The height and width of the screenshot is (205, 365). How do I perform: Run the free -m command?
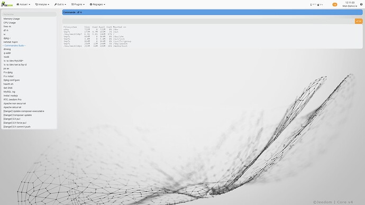[7, 26]
